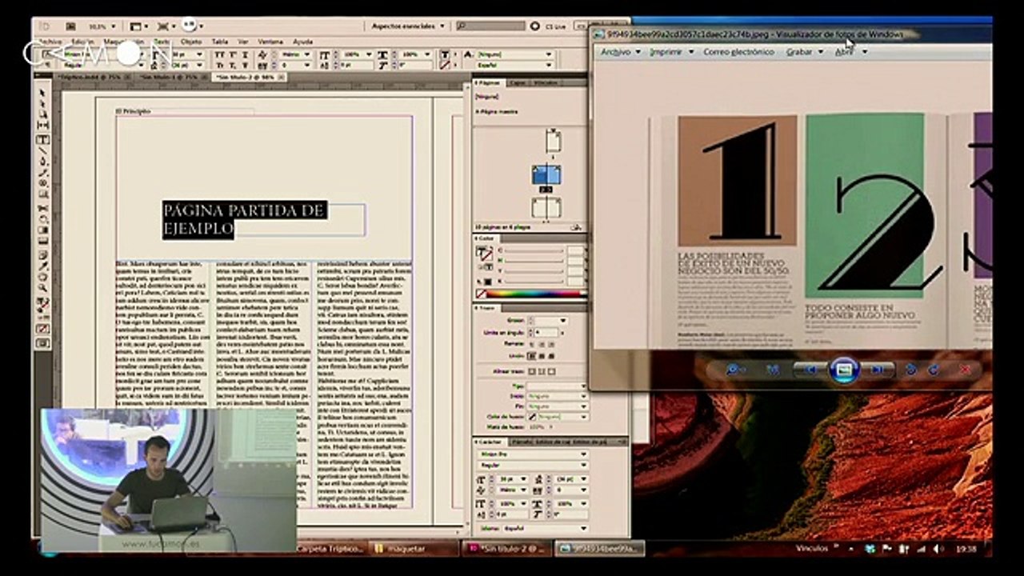The image size is (1024, 576).
Task: Open the Inicio dropdown in the stroke panel
Action: 557,396
